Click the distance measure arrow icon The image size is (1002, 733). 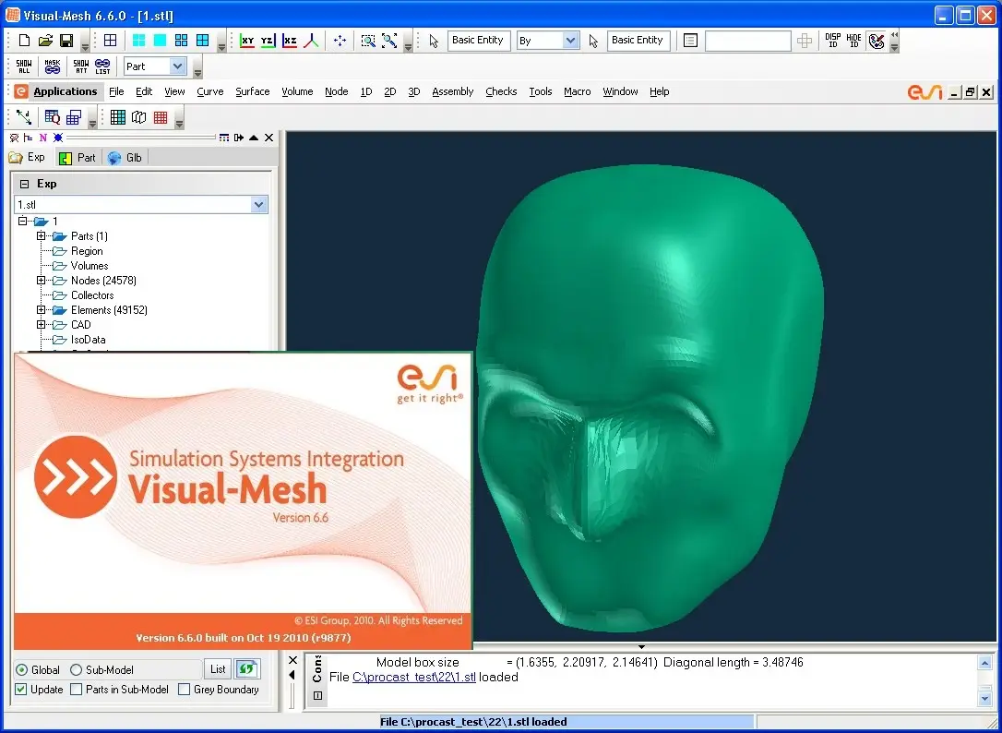click(24, 117)
